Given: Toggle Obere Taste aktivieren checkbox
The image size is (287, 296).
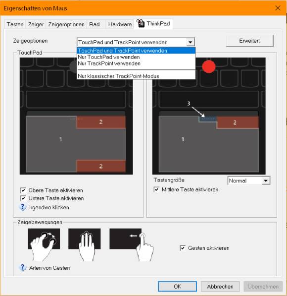Looking at the screenshot, I should point(23,190).
